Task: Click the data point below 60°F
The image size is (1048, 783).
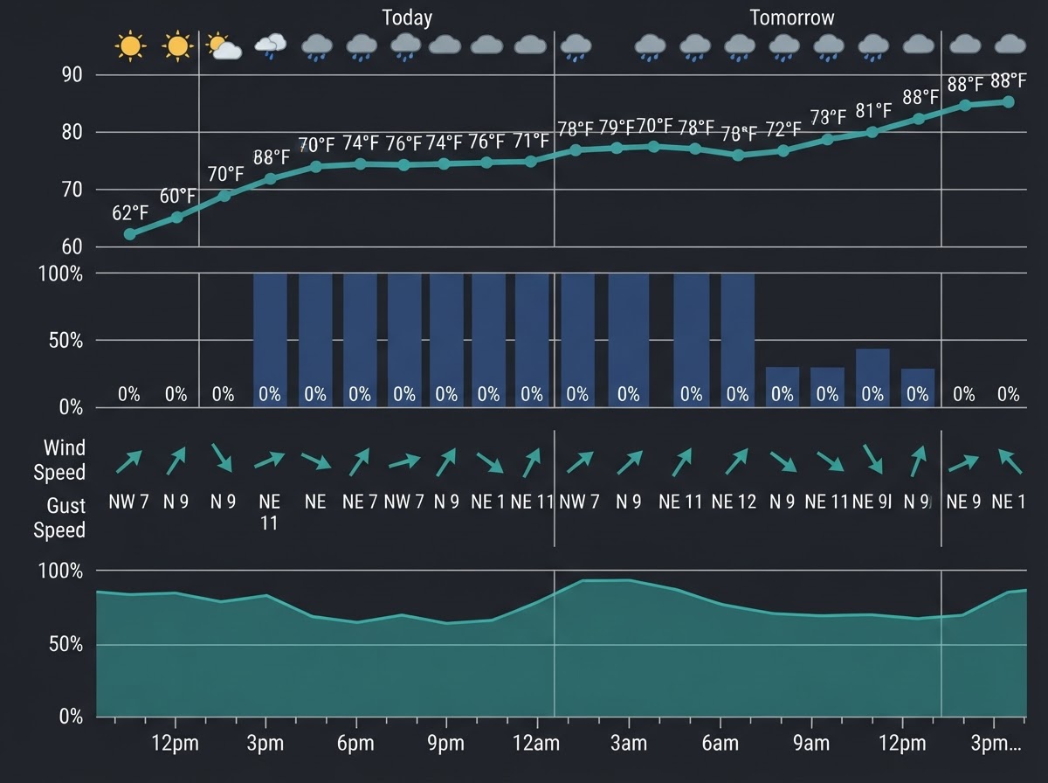Action: click(177, 217)
